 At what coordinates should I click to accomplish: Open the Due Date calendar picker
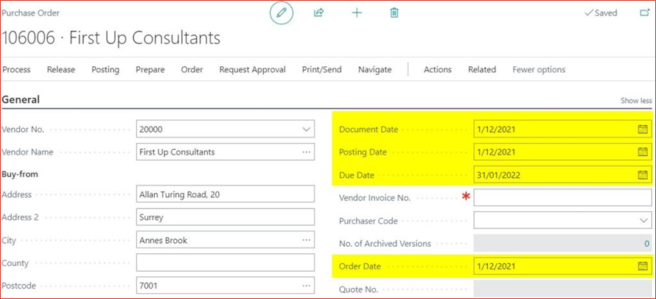point(642,175)
